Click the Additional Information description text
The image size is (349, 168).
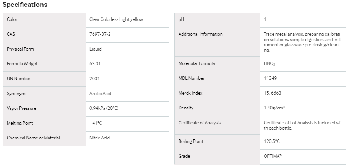point(302,42)
